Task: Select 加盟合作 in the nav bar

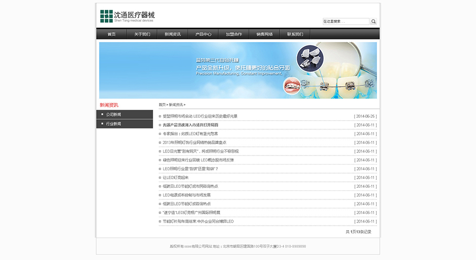Action: pos(234,34)
